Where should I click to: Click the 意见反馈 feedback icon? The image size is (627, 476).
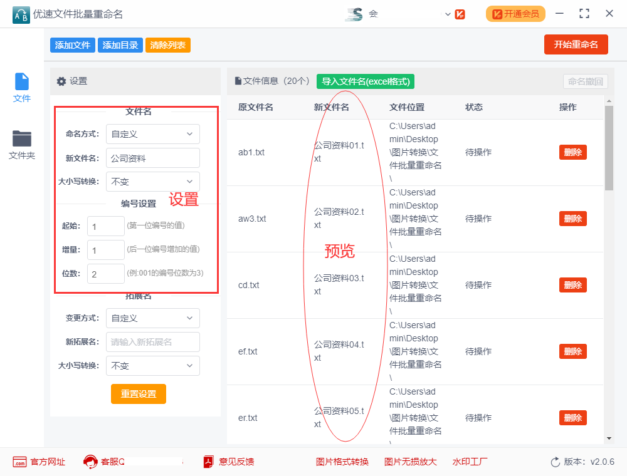pos(208,462)
